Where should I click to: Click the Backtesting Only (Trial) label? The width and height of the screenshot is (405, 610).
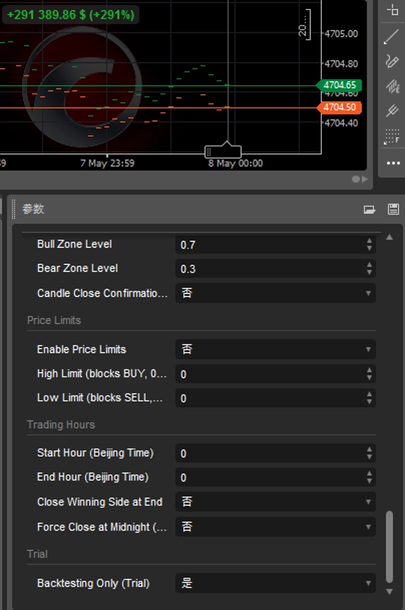click(93, 583)
